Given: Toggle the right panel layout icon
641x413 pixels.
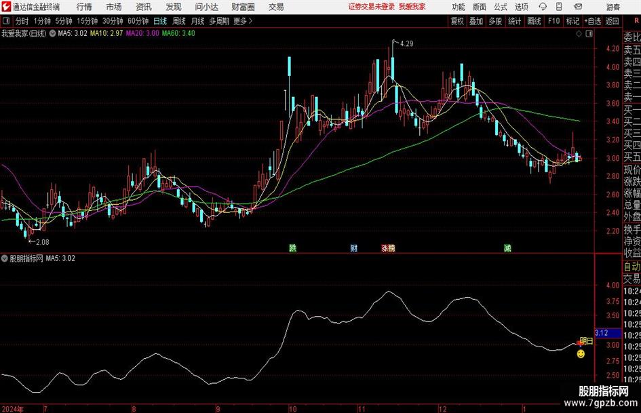Looking at the screenshot, I should click(589, 34).
